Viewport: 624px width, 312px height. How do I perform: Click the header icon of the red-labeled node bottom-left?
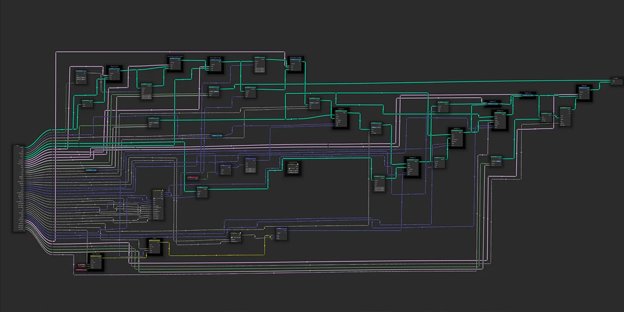click(78, 265)
